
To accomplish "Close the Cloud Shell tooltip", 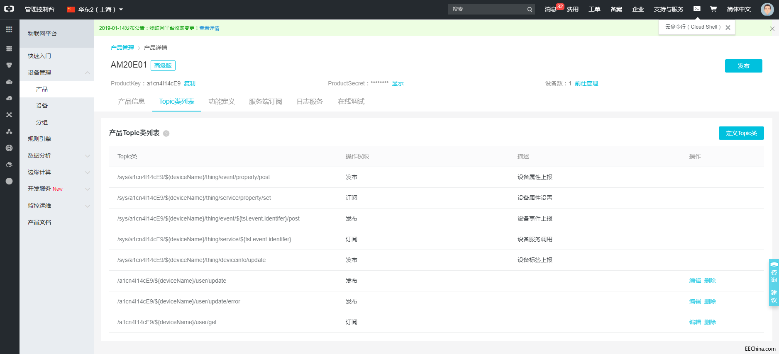I will 728,27.
